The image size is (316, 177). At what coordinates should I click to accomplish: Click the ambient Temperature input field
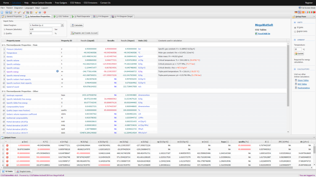(x=298, y=49)
